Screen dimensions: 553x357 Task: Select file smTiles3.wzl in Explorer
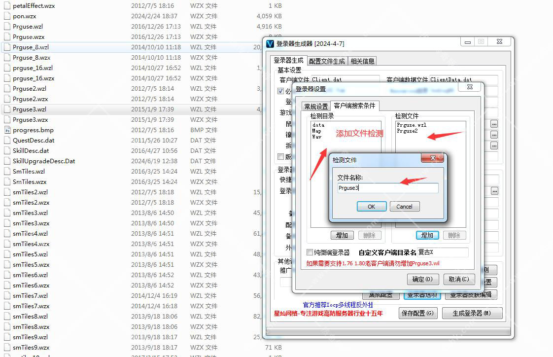pos(31,213)
